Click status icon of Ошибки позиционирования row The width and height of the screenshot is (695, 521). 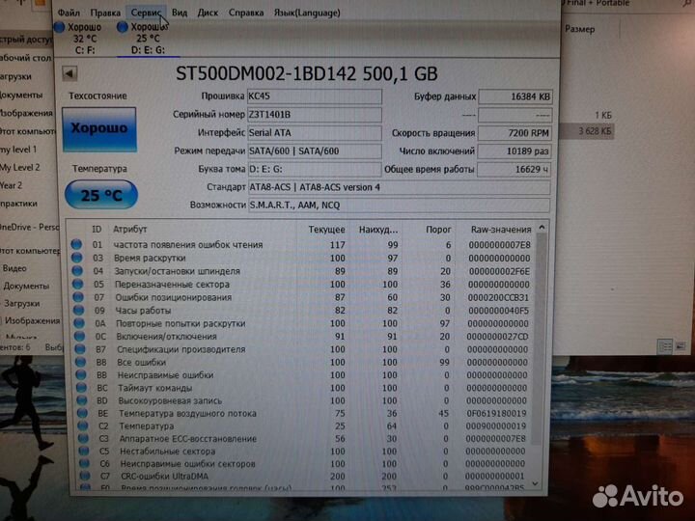point(78,297)
